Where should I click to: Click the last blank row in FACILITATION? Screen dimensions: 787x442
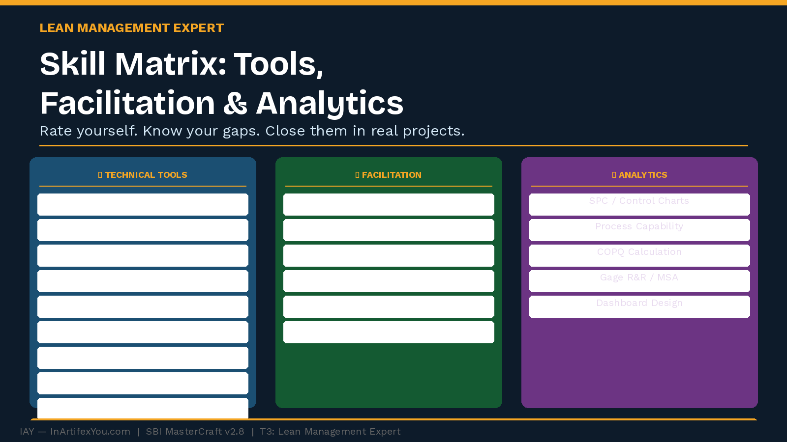click(x=389, y=331)
